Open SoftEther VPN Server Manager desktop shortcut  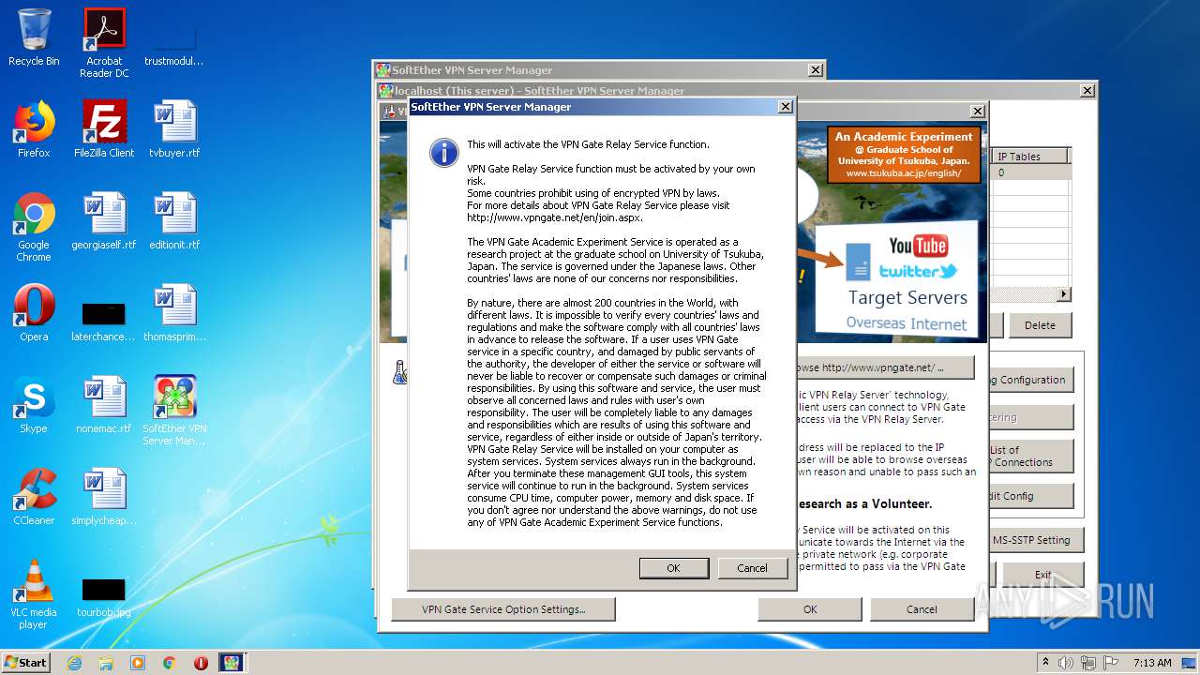[174, 411]
